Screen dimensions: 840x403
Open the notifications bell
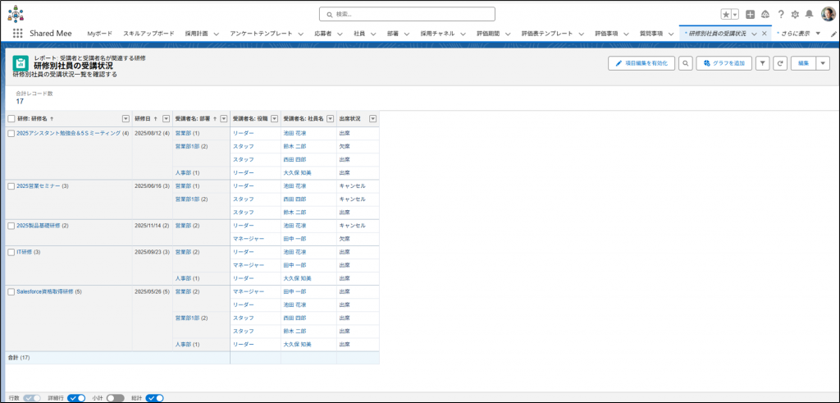(x=809, y=14)
